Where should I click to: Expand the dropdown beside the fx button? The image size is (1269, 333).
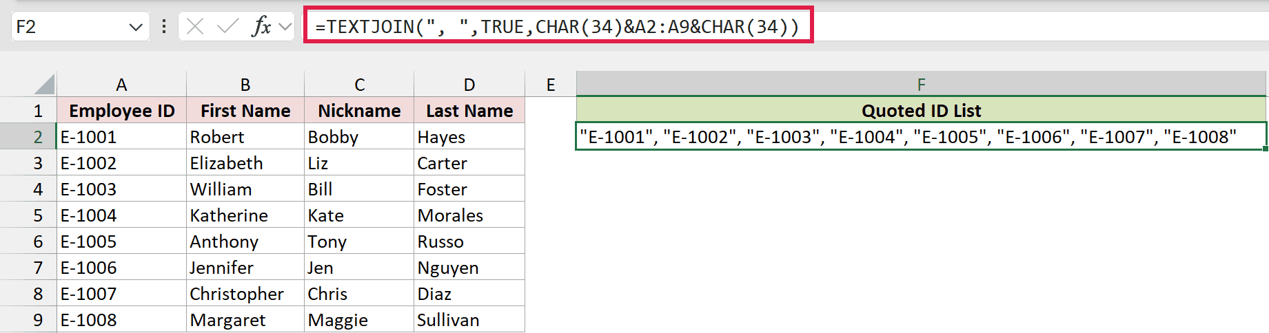click(285, 27)
